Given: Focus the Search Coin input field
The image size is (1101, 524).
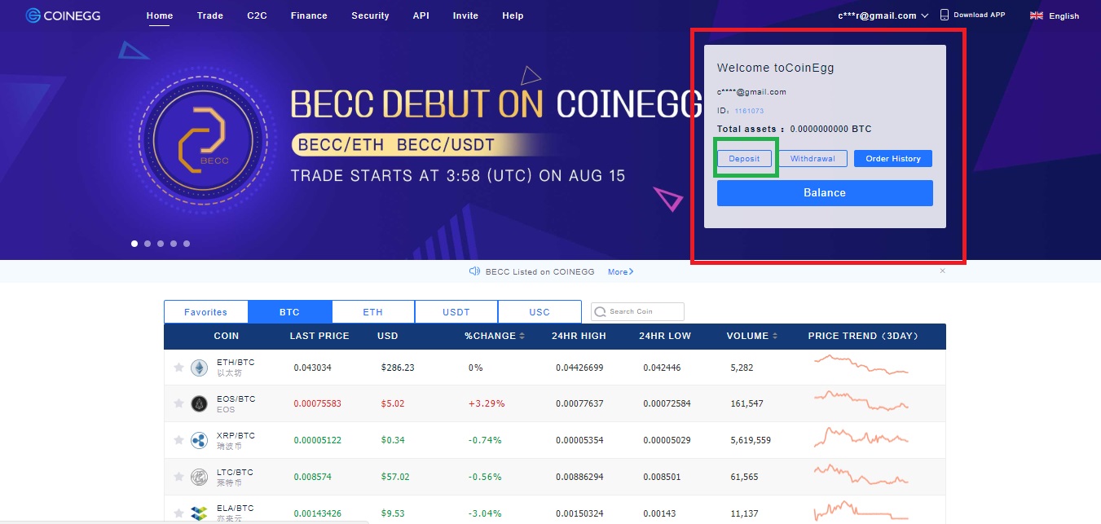Looking at the screenshot, I should click(637, 311).
